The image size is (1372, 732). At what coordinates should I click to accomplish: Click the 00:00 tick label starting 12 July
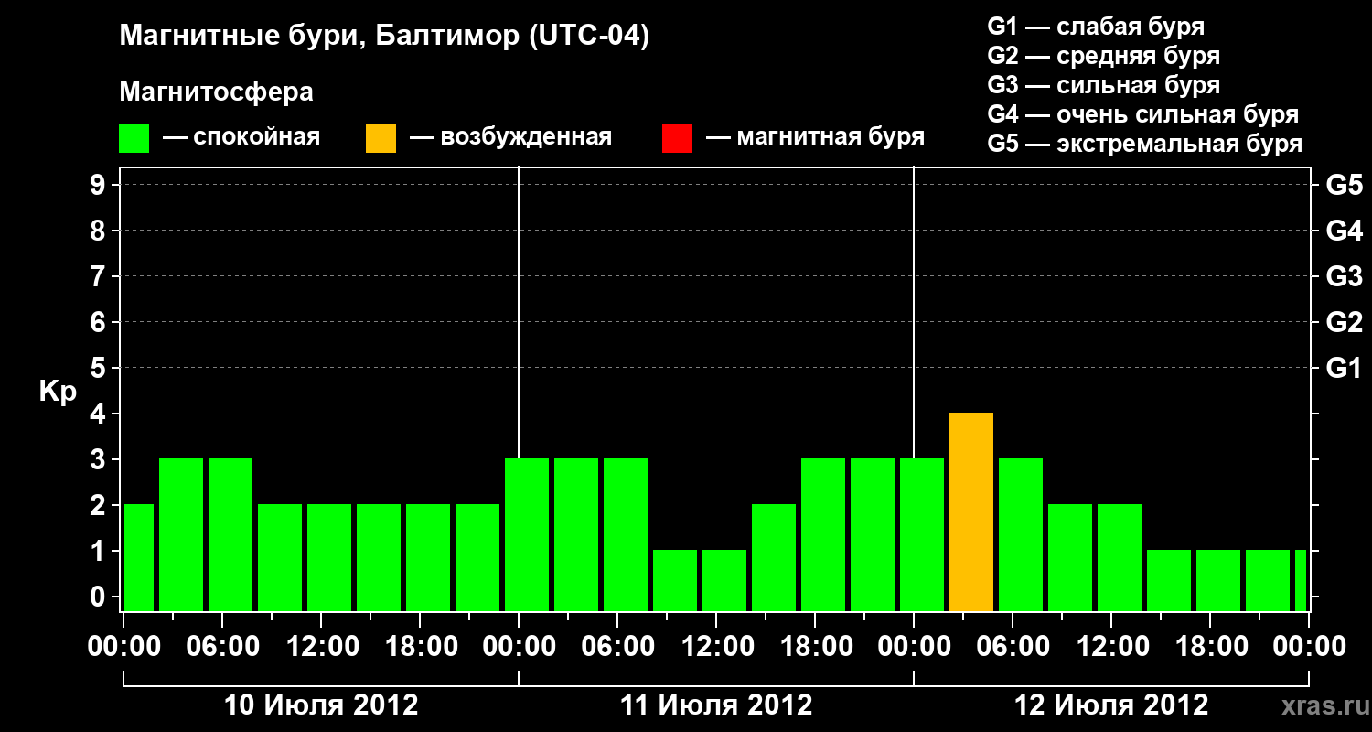click(914, 647)
